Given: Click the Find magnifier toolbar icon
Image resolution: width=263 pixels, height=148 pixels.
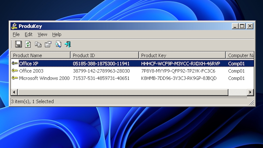Looking at the screenshot, I should 58,44.
